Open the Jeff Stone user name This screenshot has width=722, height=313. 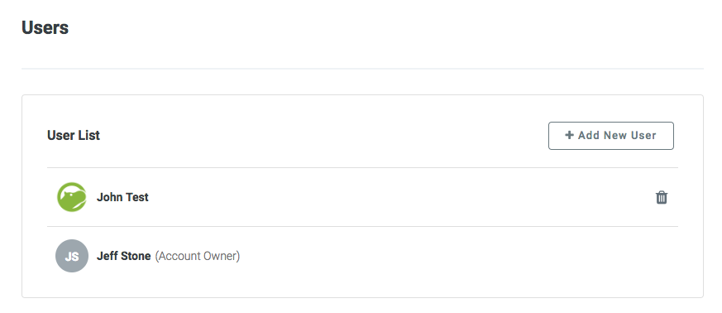[x=123, y=256]
